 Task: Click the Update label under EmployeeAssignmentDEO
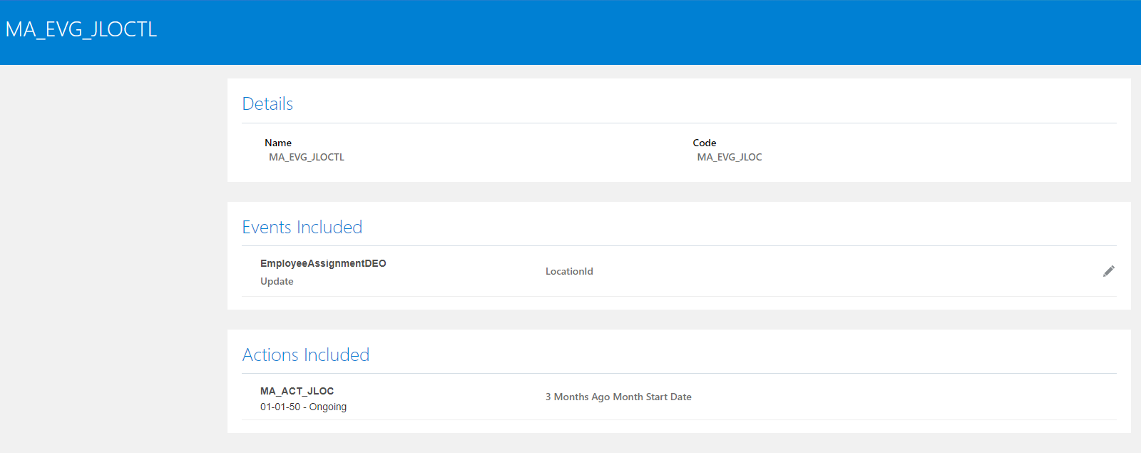pos(277,281)
